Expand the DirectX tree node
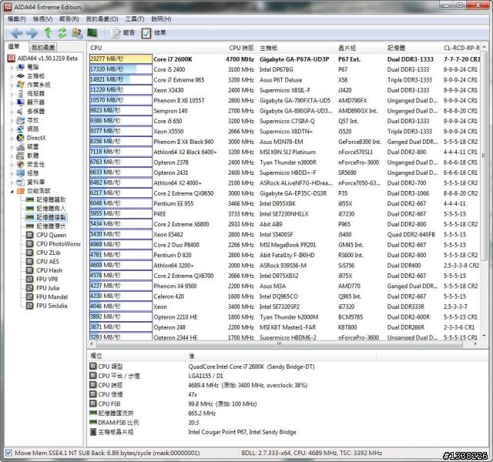The width and height of the screenshot is (493, 462). pos(12,138)
